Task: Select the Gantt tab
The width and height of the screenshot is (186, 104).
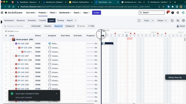Action: [51, 21]
